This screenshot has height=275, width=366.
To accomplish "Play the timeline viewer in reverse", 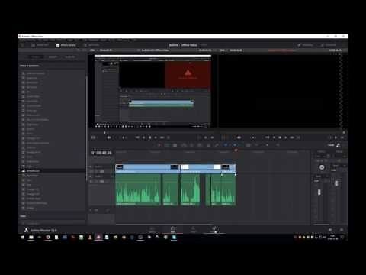I will click(x=274, y=137).
